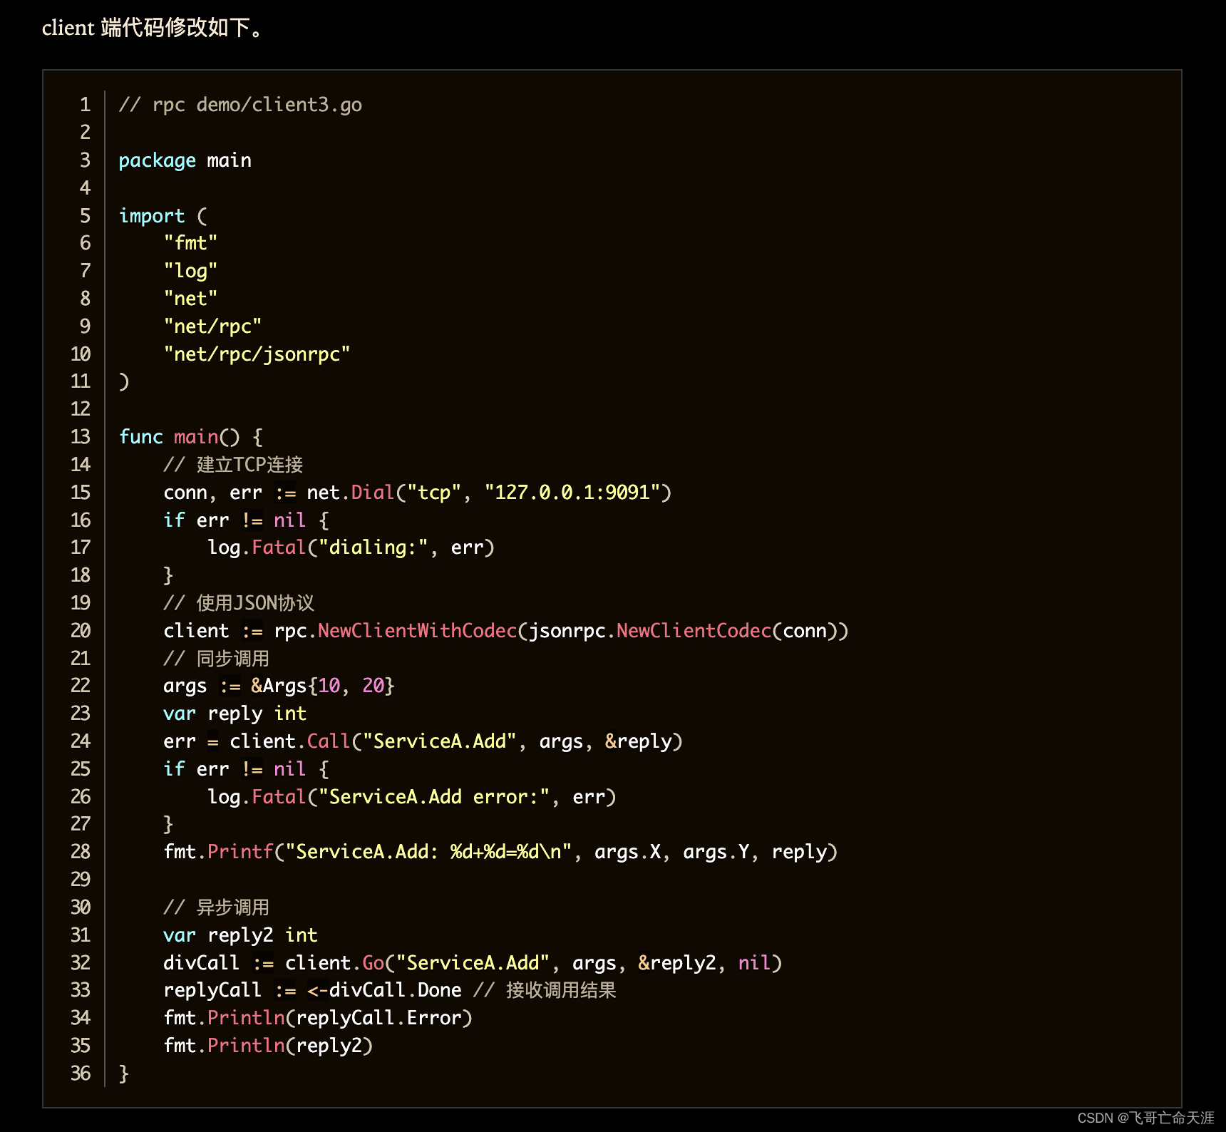The width and height of the screenshot is (1226, 1132).
Task: Click the comment '// 建立TCP连接'
Action: (x=233, y=465)
